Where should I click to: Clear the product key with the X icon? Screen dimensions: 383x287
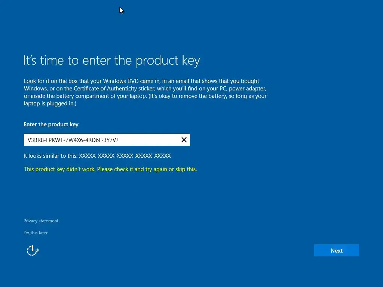click(184, 140)
